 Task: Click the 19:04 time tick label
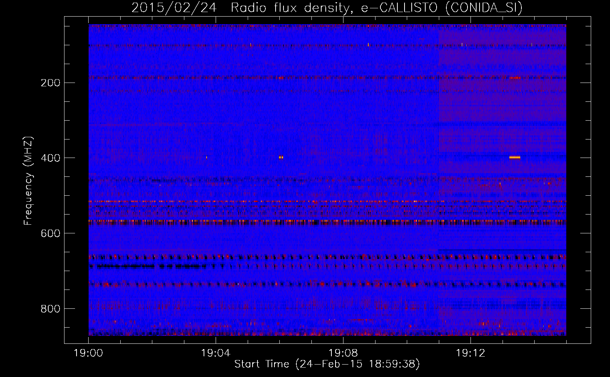click(216, 353)
